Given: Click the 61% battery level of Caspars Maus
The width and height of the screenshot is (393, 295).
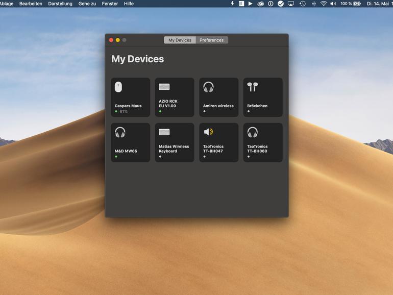Looking at the screenshot, I should point(124,111).
